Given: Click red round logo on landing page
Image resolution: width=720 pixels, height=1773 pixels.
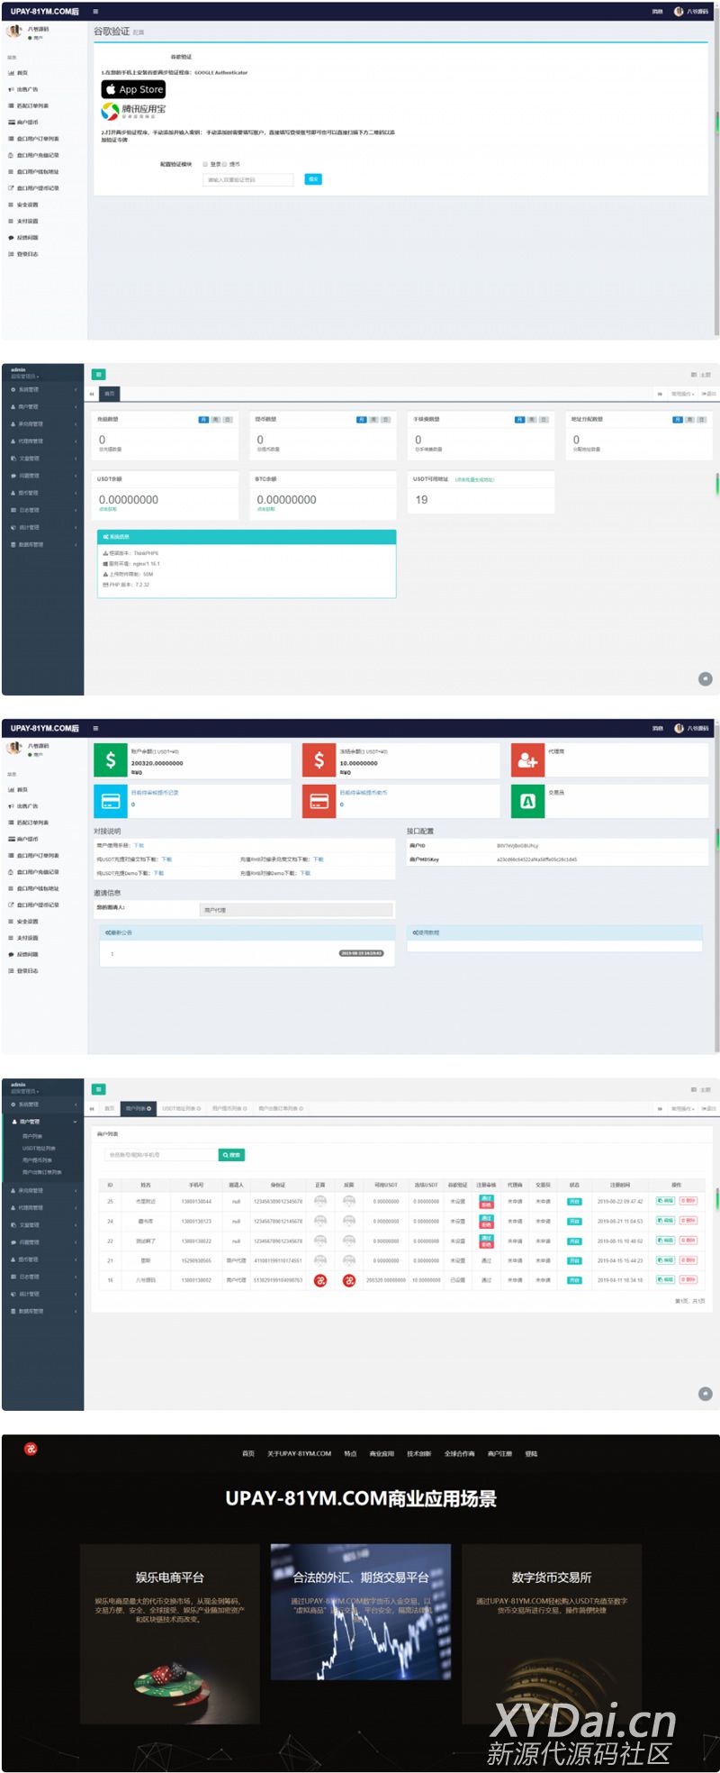Looking at the screenshot, I should [31, 1449].
